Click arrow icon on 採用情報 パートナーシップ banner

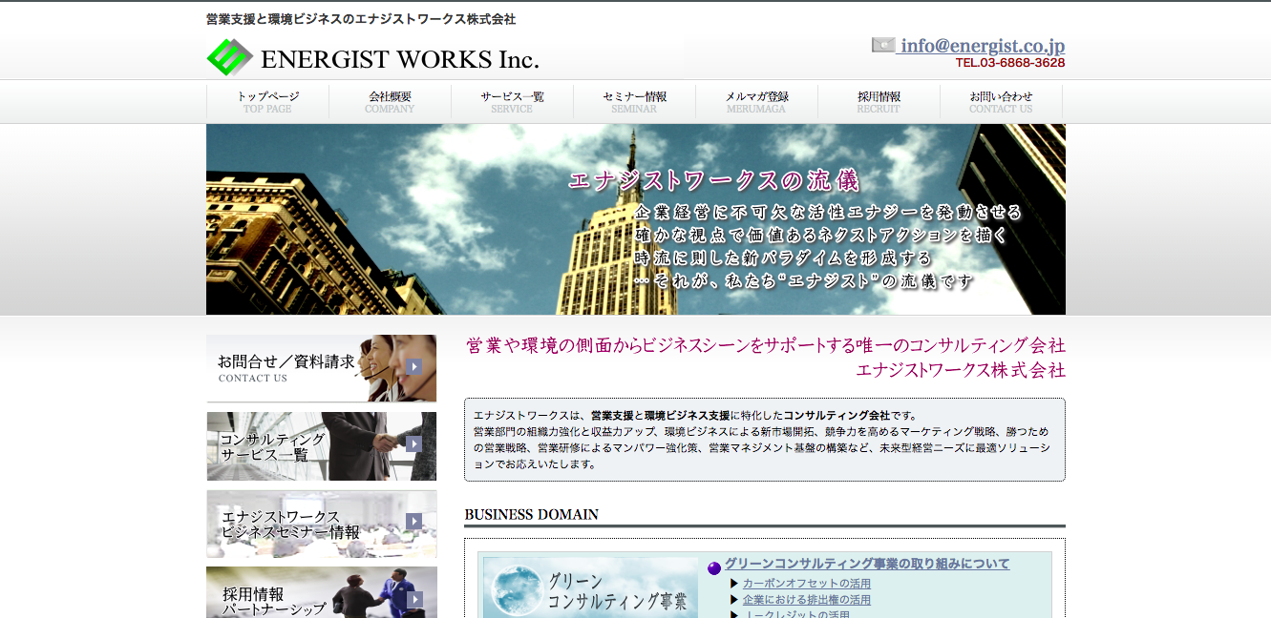coord(413,599)
